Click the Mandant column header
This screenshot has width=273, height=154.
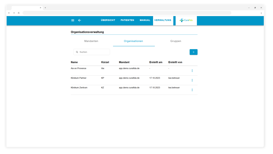click(124, 62)
